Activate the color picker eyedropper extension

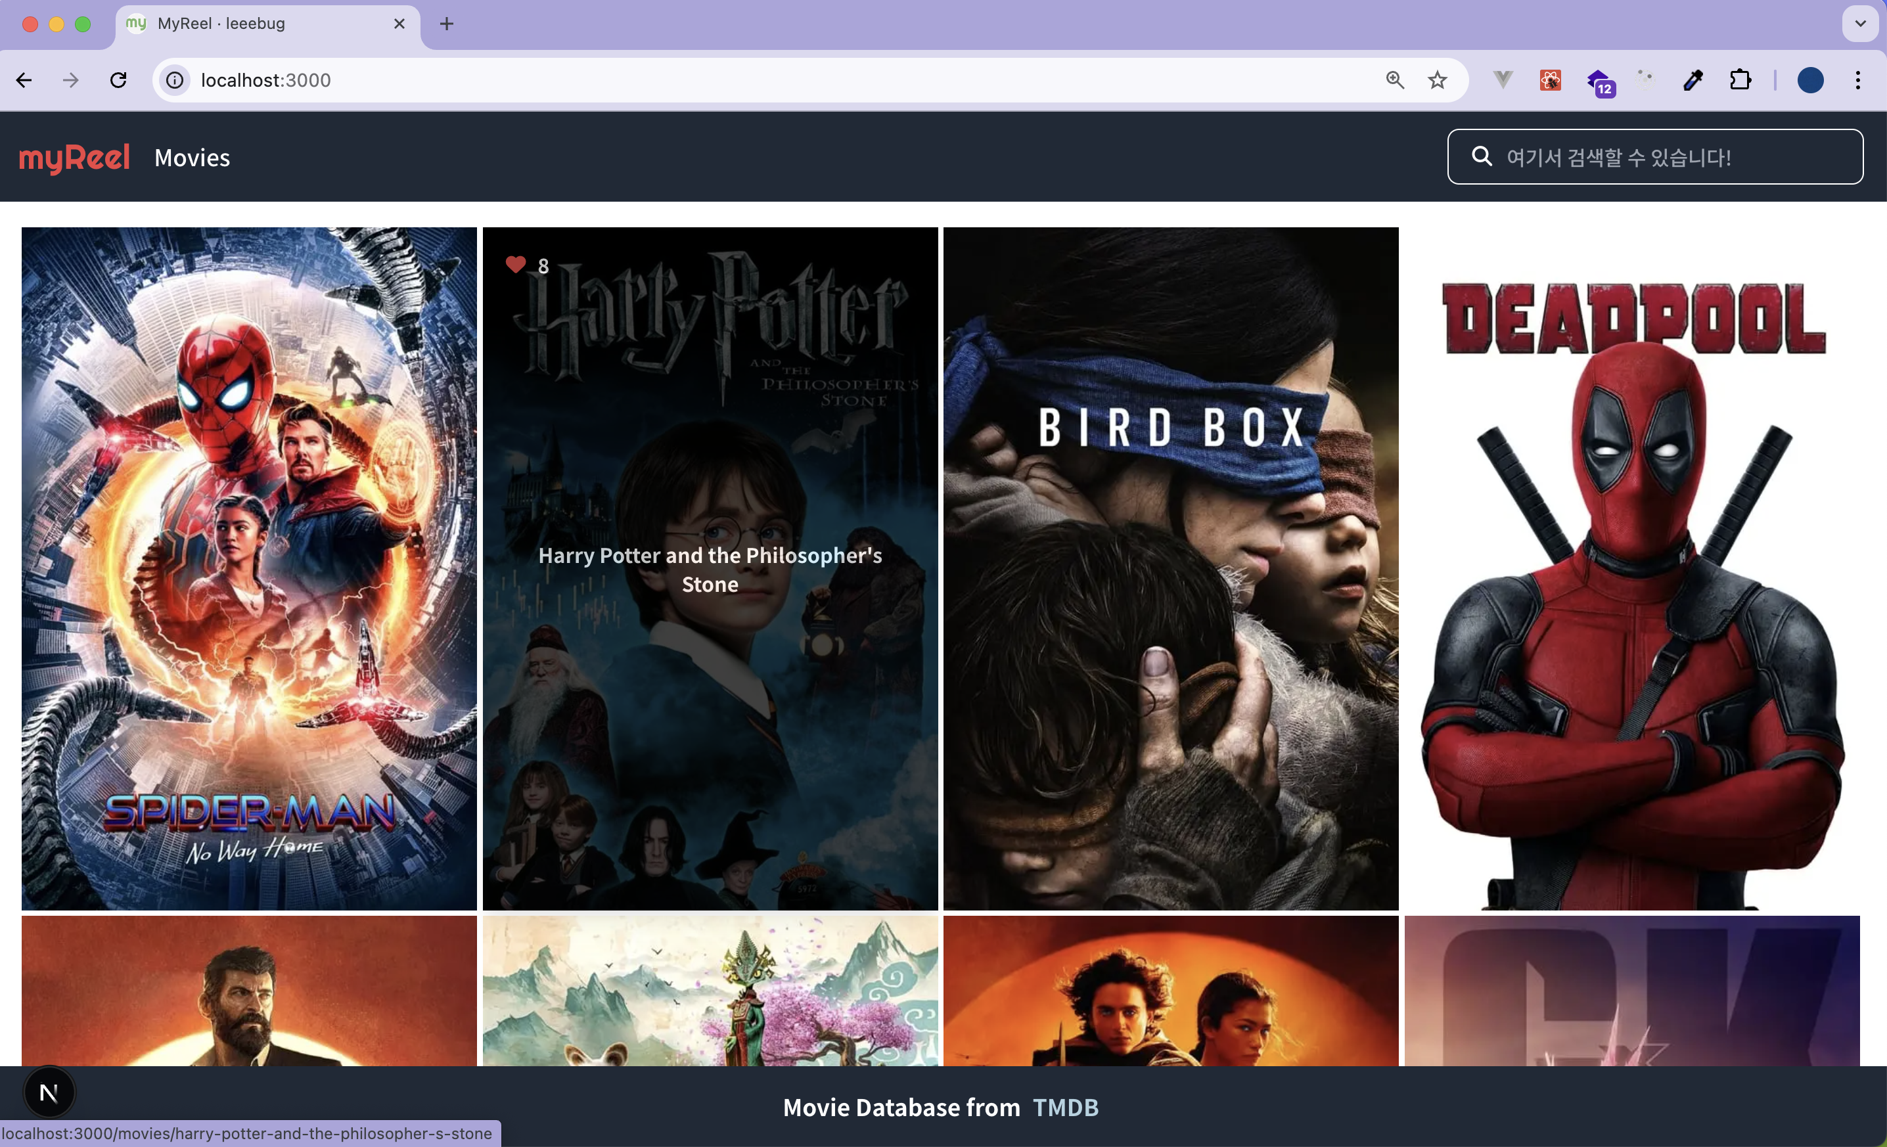[1693, 80]
